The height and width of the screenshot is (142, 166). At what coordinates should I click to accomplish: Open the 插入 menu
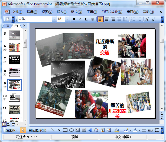(x=61, y=12)
